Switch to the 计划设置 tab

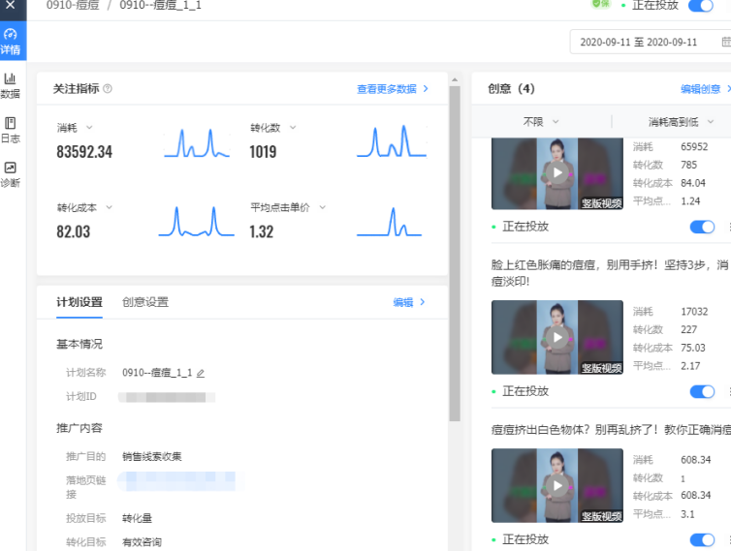(x=79, y=302)
